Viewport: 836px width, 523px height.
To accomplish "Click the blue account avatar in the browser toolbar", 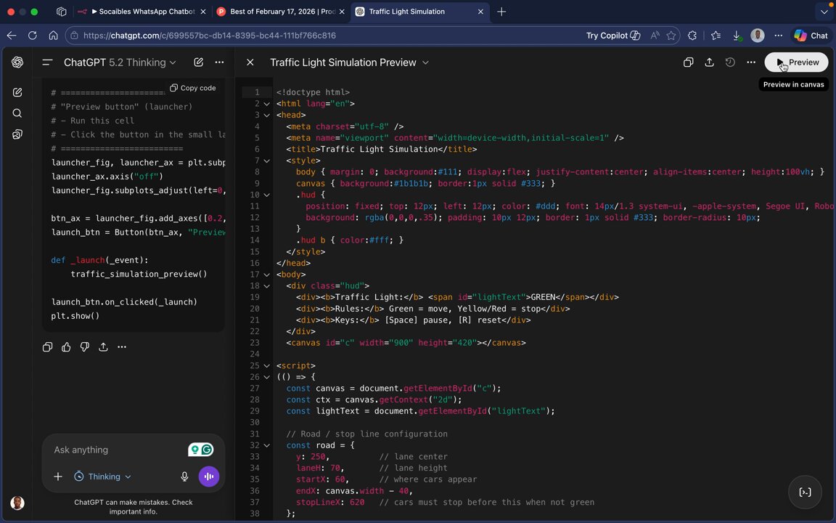I will pos(757,35).
